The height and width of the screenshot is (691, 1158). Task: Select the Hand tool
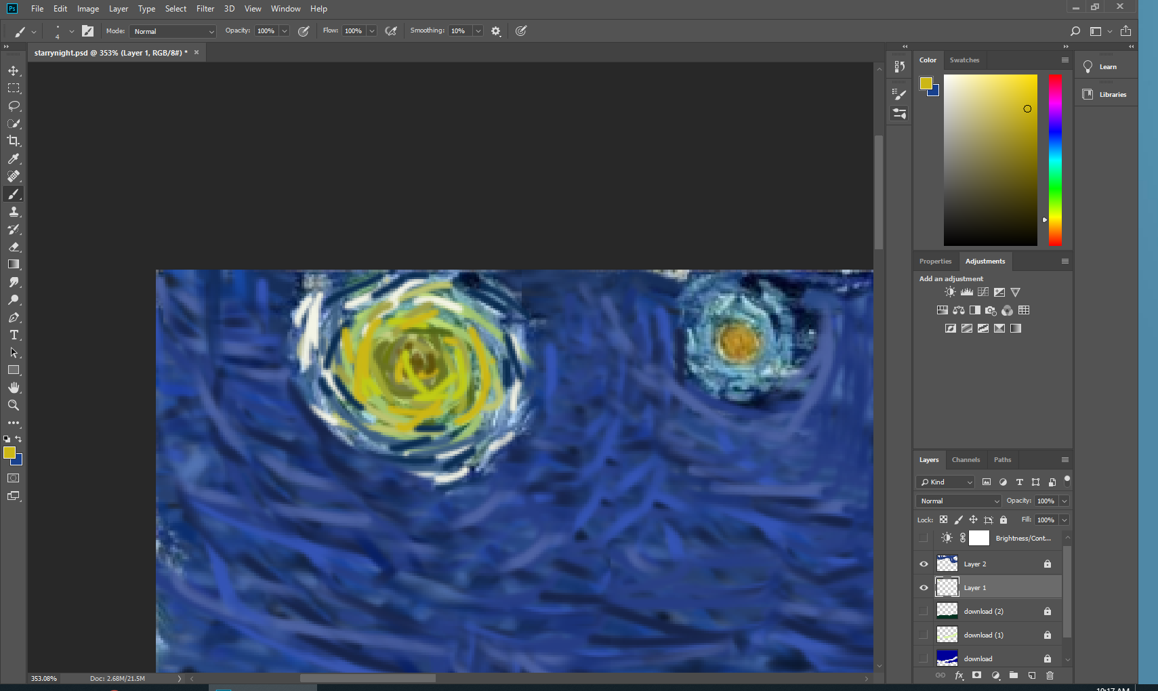coord(14,388)
